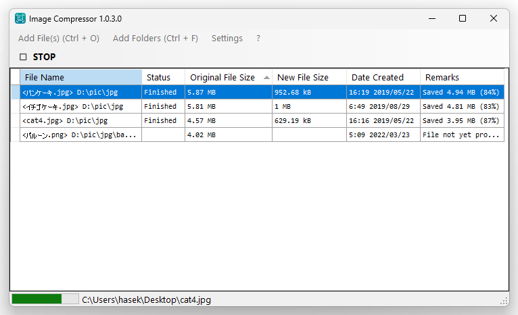
Task: Click the STOP button label
Action: 44,57
